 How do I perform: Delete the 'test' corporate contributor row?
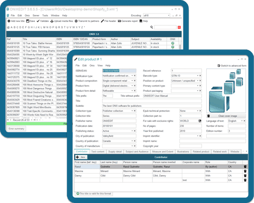tap(245, 180)
